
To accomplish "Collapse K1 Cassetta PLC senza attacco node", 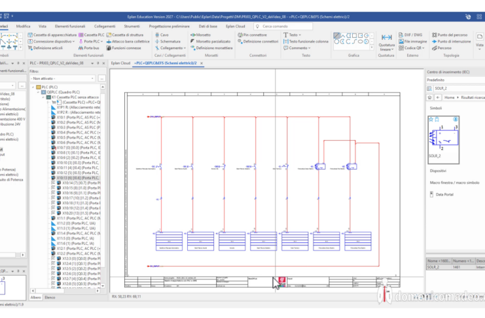I will click(x=43, y=97).
